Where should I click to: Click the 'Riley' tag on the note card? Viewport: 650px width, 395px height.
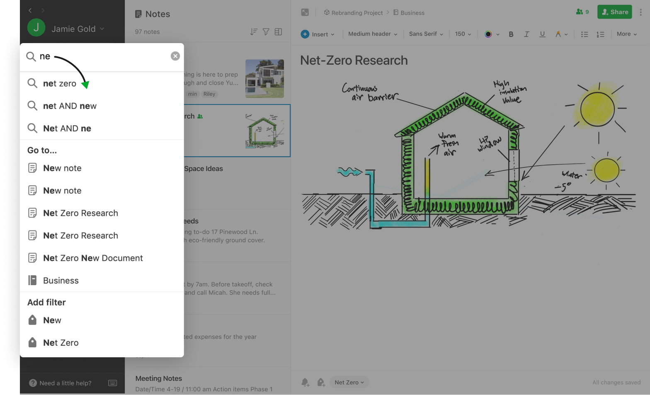[209, 94]
